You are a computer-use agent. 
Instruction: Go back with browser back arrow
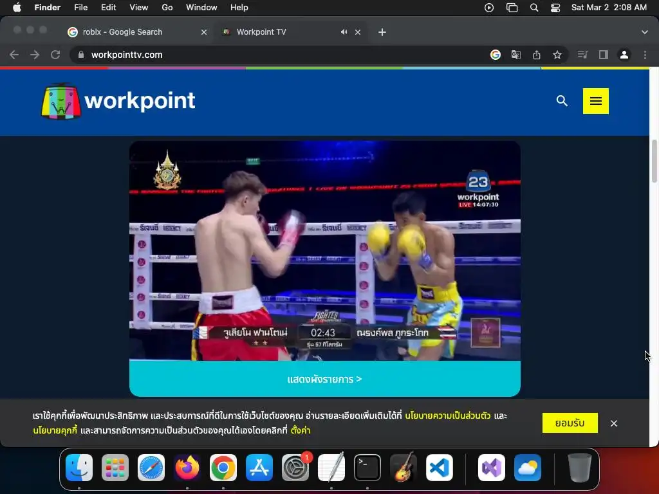[x=14, y=55]
